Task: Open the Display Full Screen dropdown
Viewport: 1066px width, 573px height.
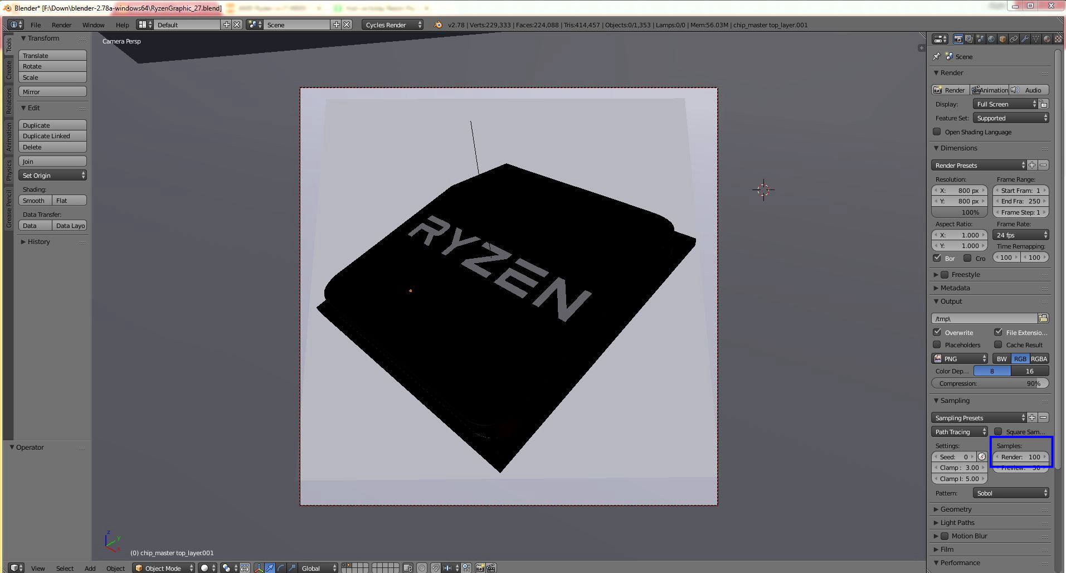Action: (1005, 104)
